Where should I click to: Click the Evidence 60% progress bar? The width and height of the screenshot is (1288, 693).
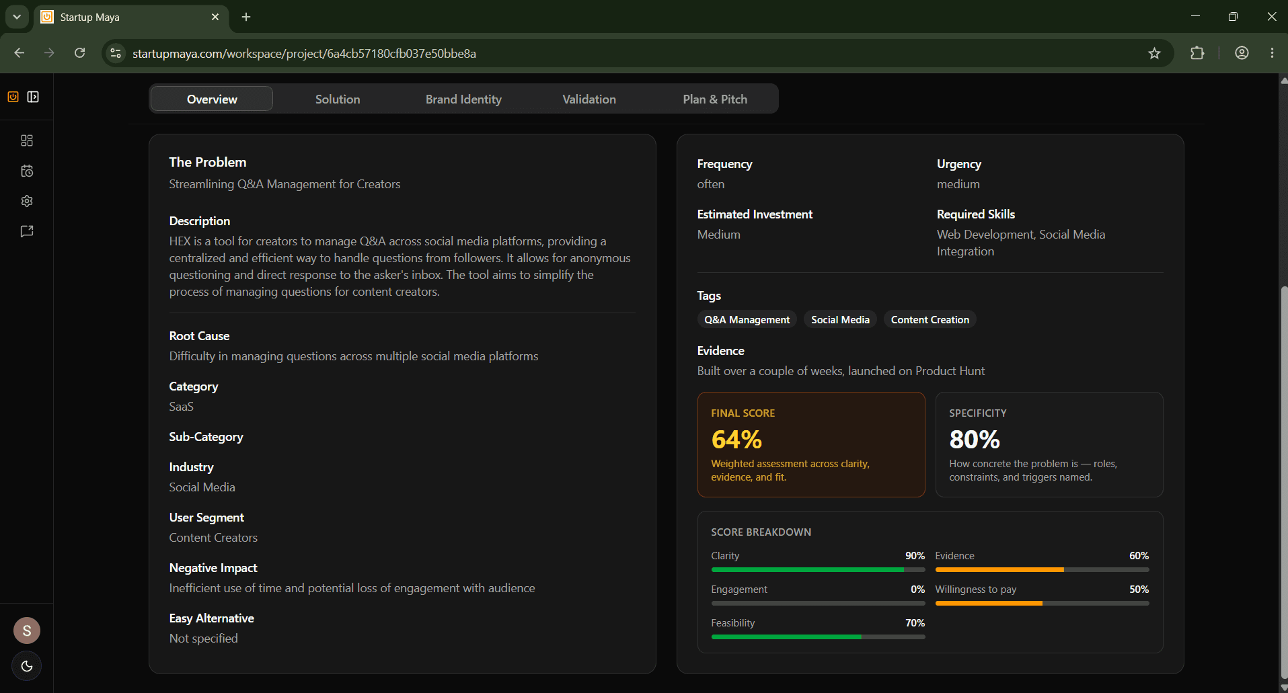coord(1042,569)
